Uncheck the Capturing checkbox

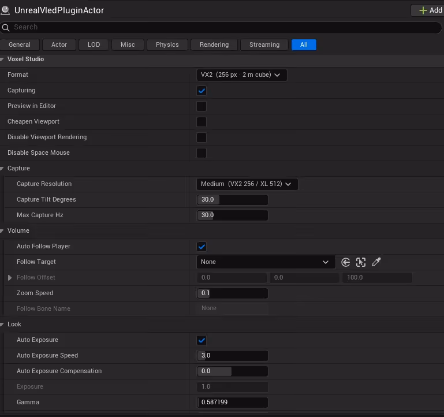tap(202, 91)
